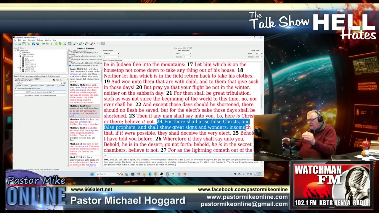The height and width of the screenshot is (213, 379).
Task: Expand the OT Narrative tree node
Action: click(x=20, y=60)
